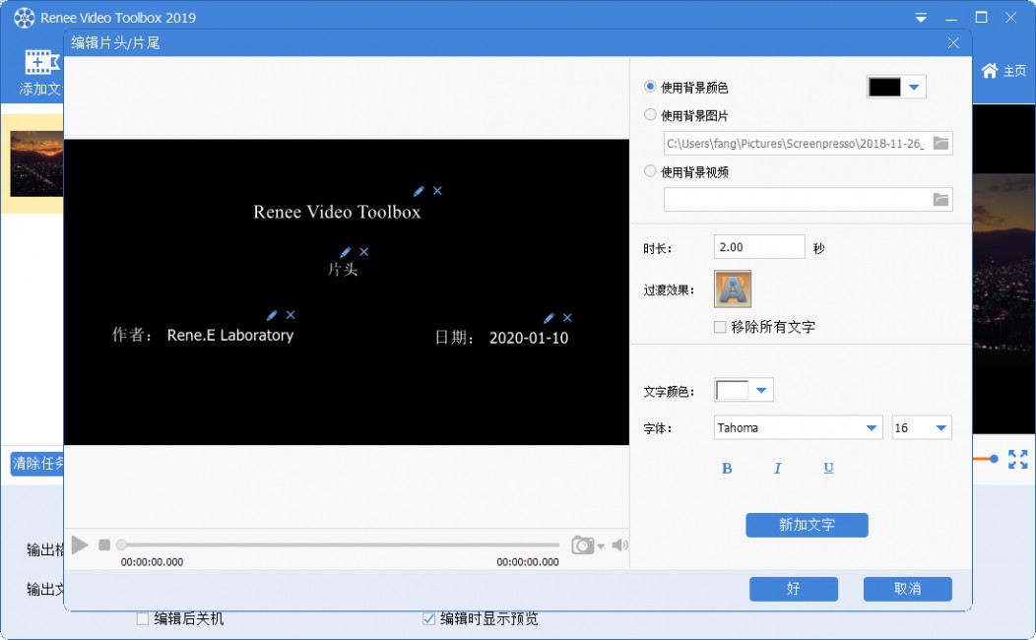Stop the preview playback

tap(104, 544)
